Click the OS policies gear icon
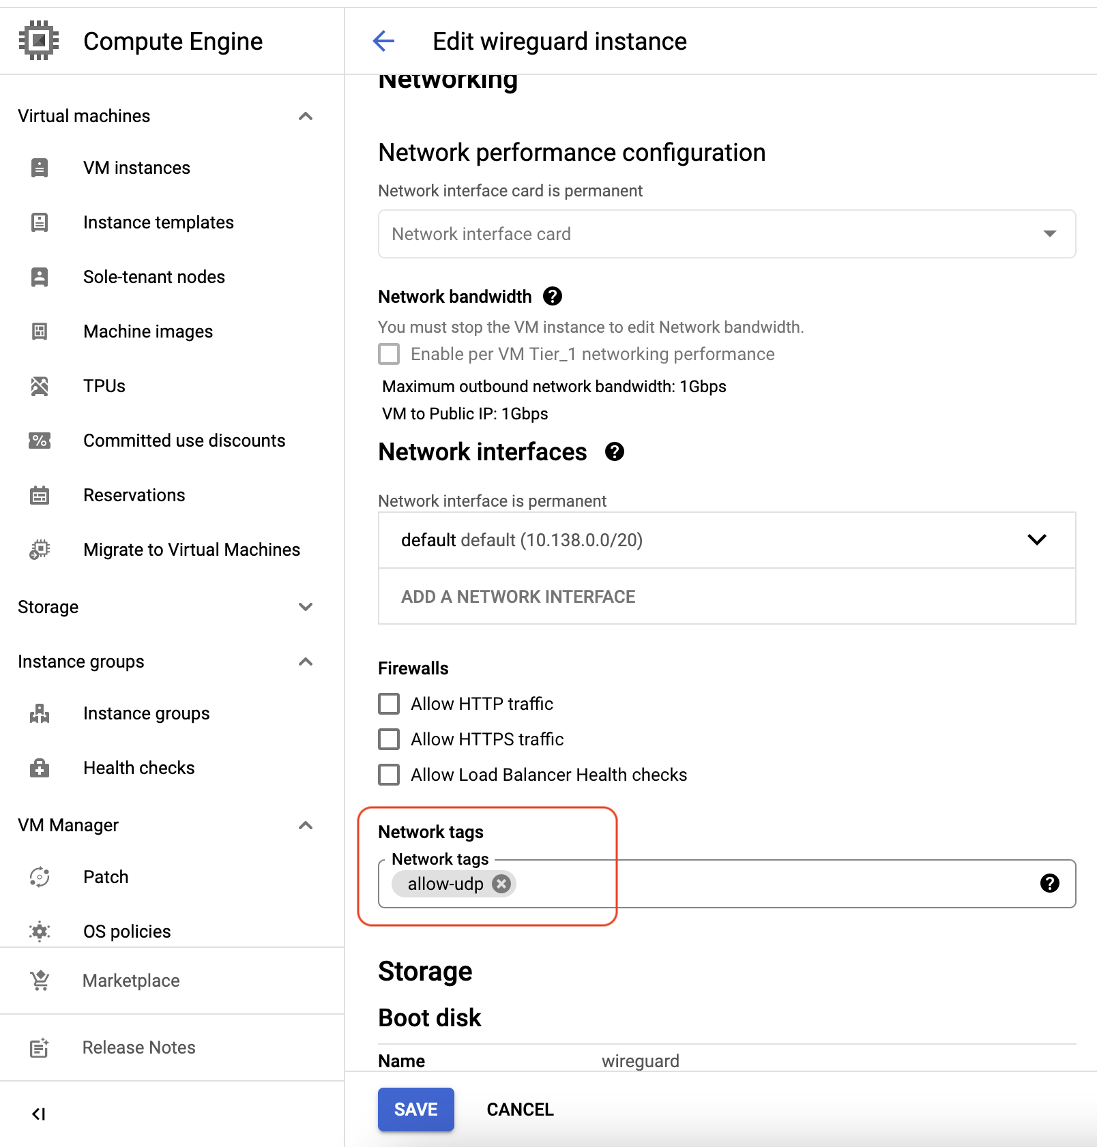Screen dimensions: 1097x1147 [40, 932]
